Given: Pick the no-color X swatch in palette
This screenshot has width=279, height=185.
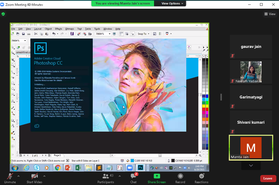Looking at the screenshot, I should (x=204, y=57).
